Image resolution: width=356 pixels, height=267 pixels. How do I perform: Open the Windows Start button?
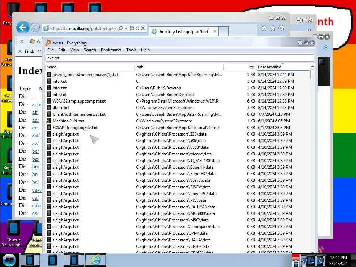[9, 260]
